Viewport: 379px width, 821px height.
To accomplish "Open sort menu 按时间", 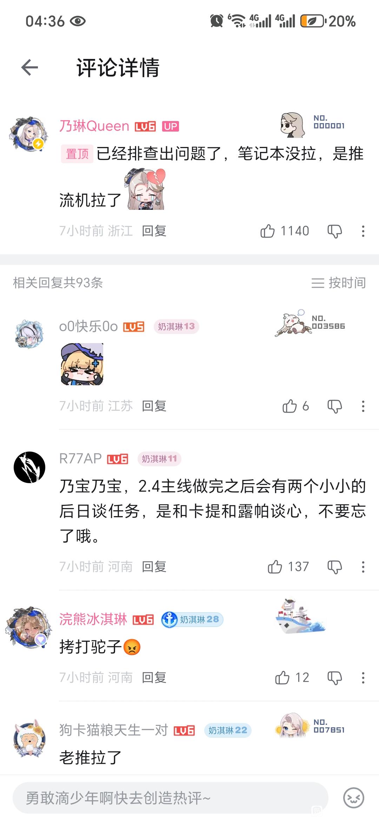I will pos(339,283).
